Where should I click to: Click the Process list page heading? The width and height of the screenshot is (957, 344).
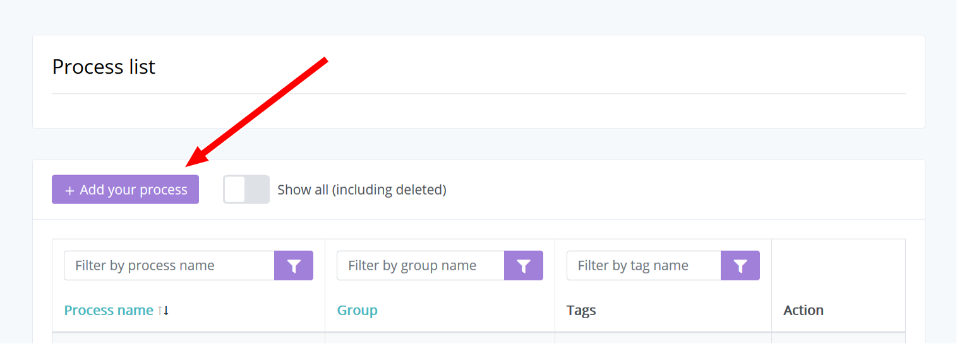pyautogui.click(x=104, y=67)
